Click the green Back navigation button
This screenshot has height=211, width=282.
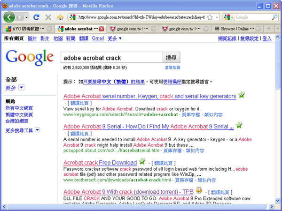pos(9,17)
